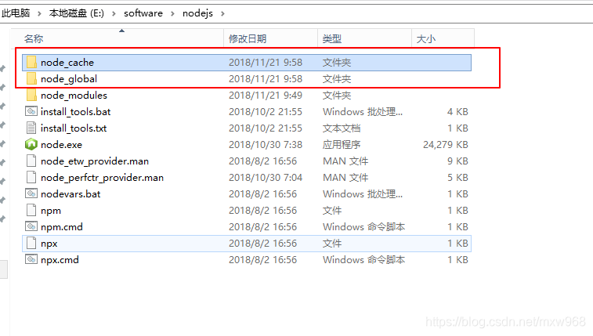Select node.exe file name
The image size is (593, 336).
[x=61, y=145]
